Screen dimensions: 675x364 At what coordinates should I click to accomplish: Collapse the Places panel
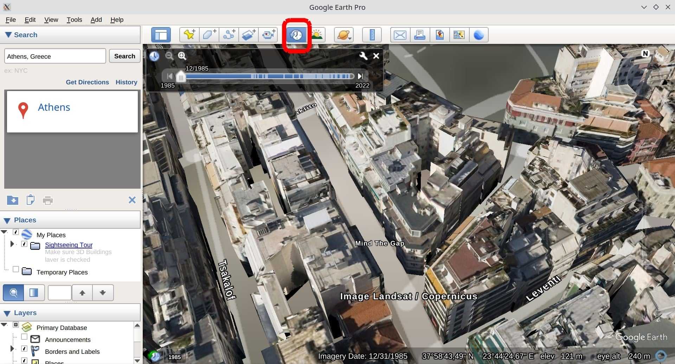click(7, 220)
